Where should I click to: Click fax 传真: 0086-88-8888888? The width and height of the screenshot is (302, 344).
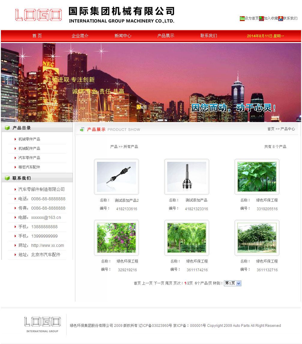(x=42, y=208)
